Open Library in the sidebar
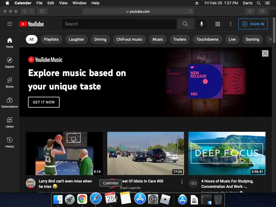The image size is (276, 207). 9,123
